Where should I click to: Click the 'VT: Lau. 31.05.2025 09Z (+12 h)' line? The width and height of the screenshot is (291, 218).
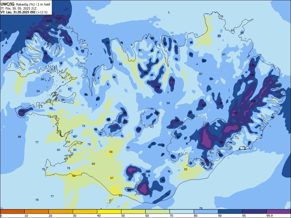click(x=24, y=12)
